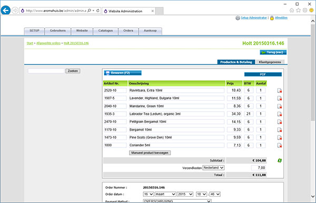Open the Catalogus menu tab
316x203 pixels.
[105, 31]
